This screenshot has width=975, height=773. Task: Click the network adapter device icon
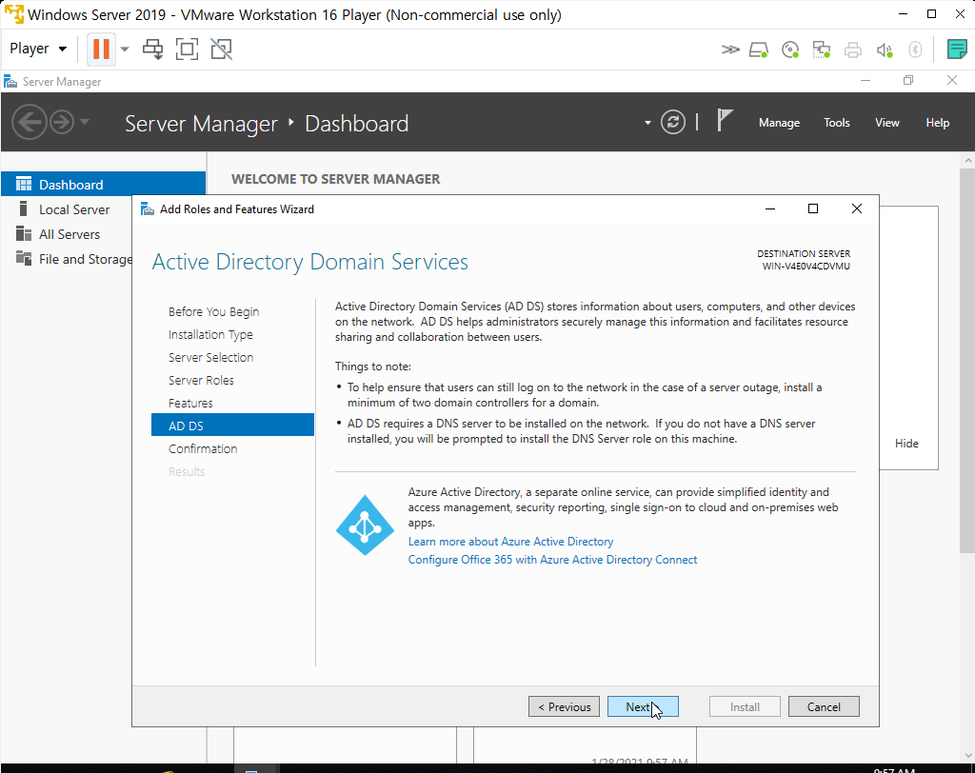click(822, 50)
